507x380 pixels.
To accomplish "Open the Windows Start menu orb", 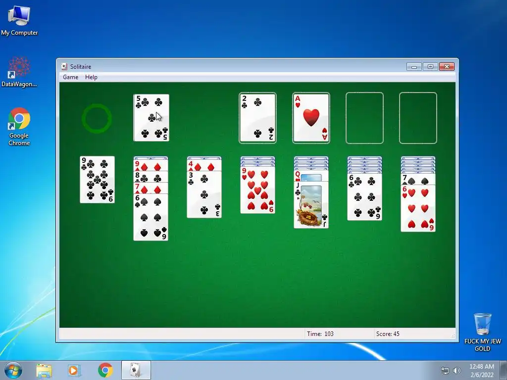I will 13,370.
